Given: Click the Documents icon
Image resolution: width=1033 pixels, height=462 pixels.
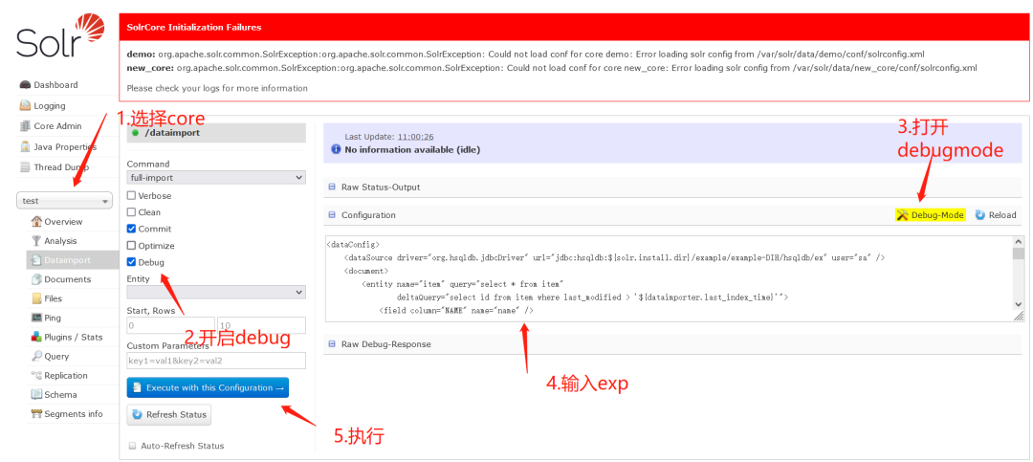Looking at the screenshot, I should click(x=37, y=279).
